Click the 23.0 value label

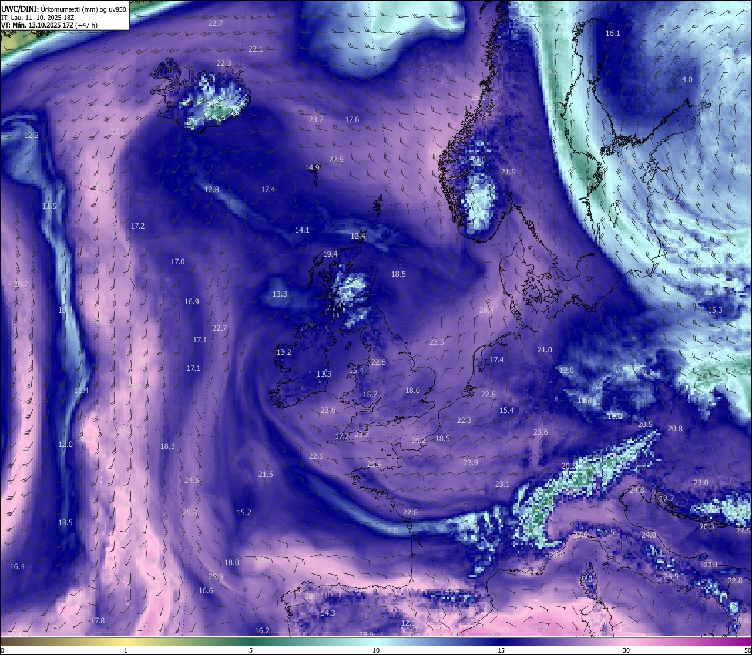tap(701, 483)
